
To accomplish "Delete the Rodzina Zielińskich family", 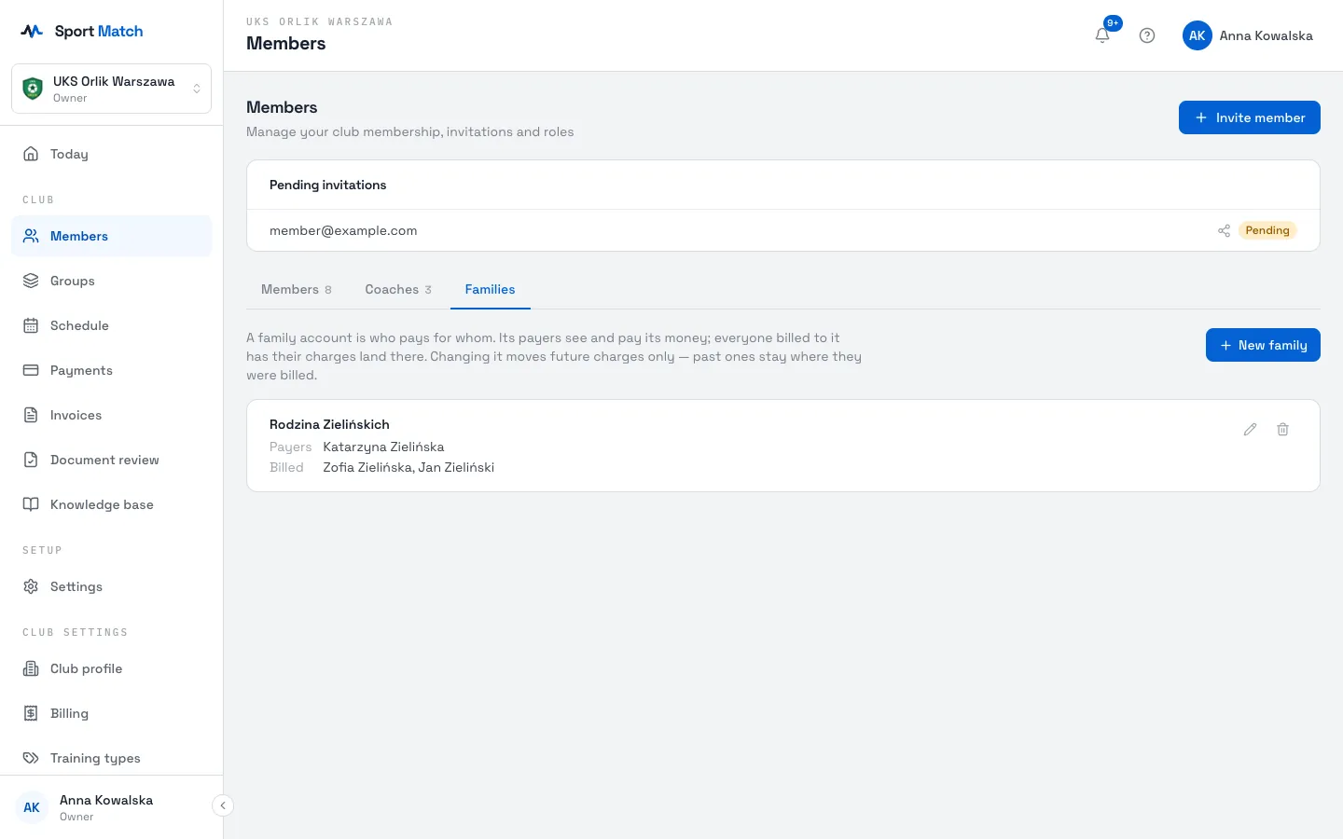I will [1283, 430].
